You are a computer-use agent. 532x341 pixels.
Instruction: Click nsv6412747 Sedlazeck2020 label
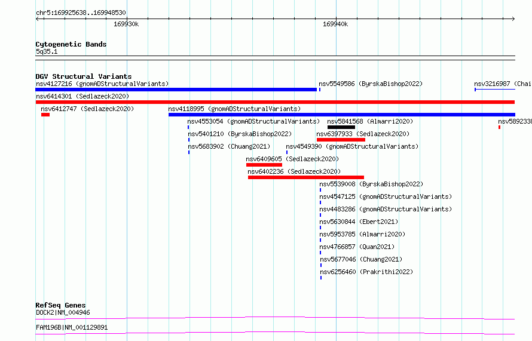click(87, 109)
